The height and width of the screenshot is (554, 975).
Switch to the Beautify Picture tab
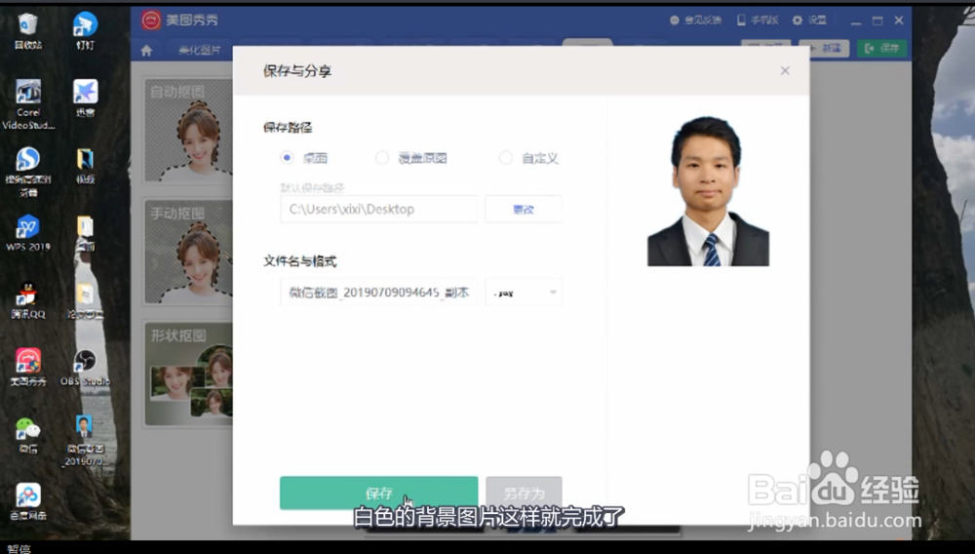click(x=199, y=50)
